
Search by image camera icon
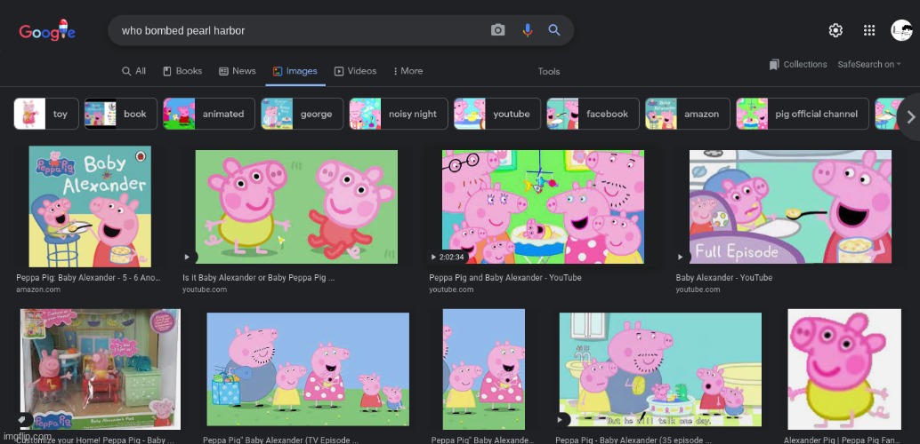[497, 30]
